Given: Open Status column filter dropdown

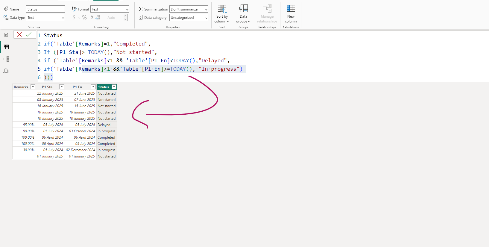Looking at the screenshot, I should (x=114, y=87).
